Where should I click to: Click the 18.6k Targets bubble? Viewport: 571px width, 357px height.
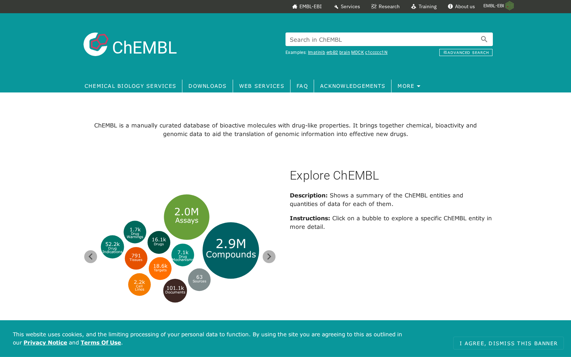coord(160,268)
